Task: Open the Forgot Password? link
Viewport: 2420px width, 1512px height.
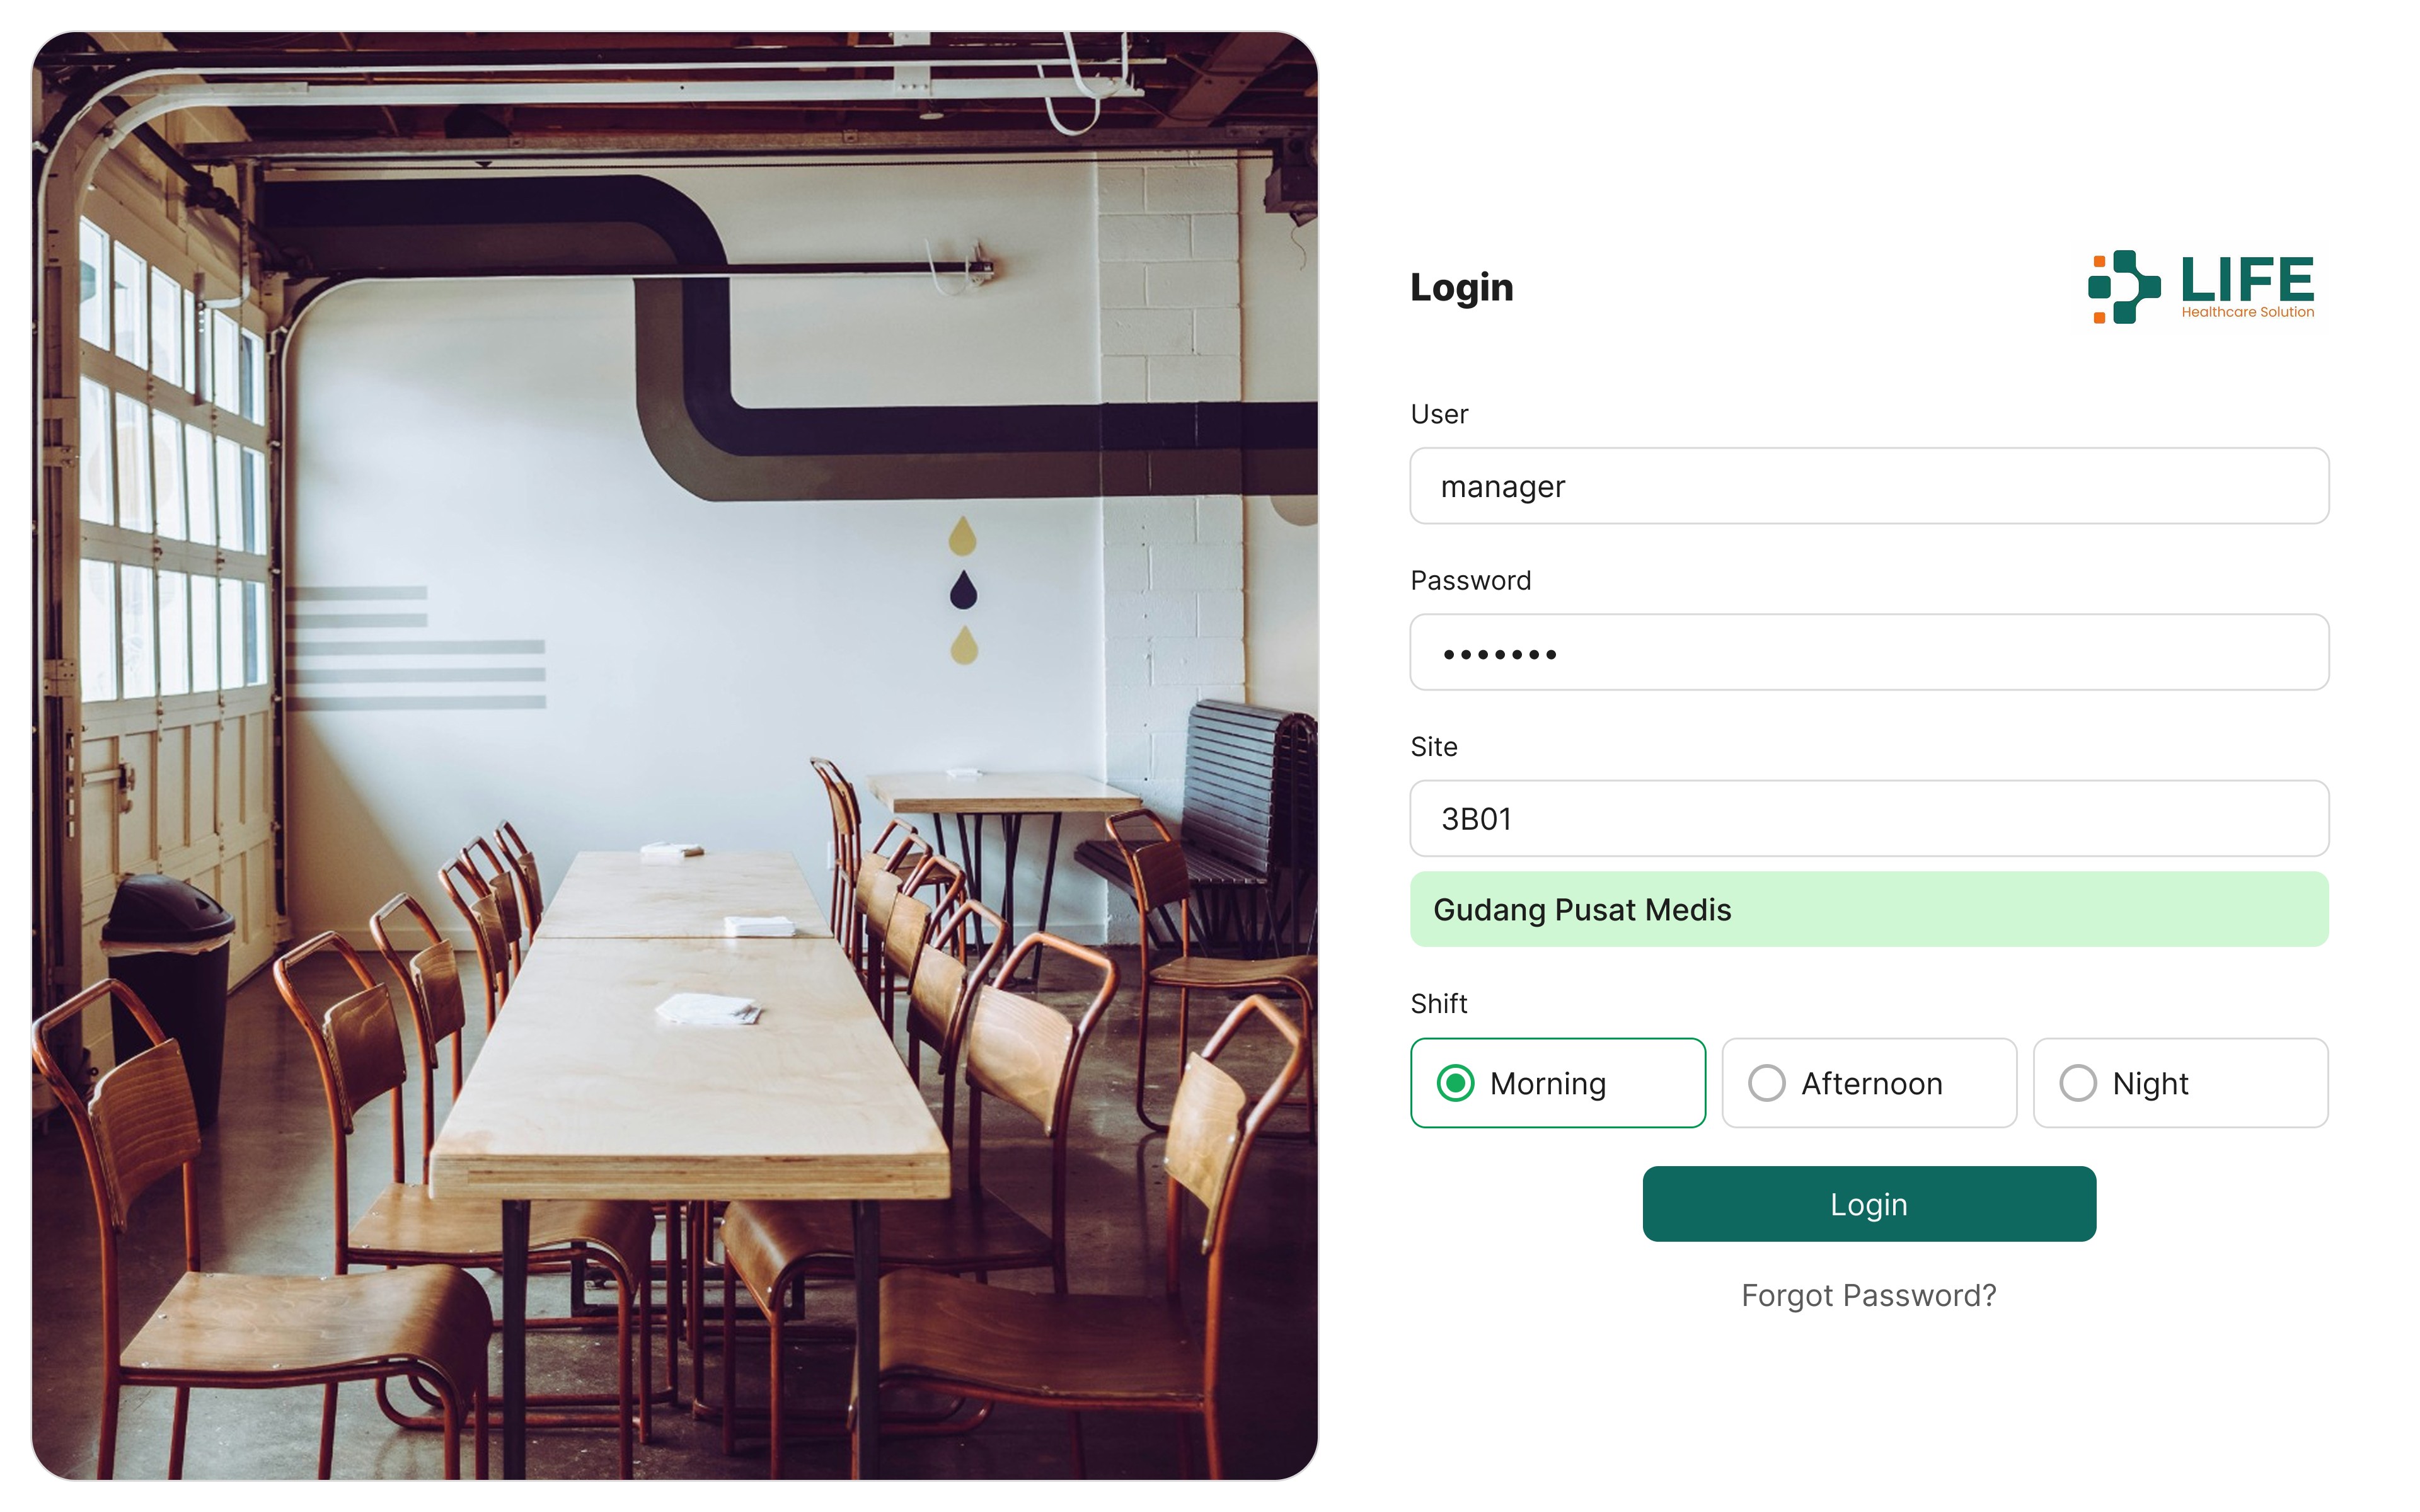Action: [1868, 1295]
